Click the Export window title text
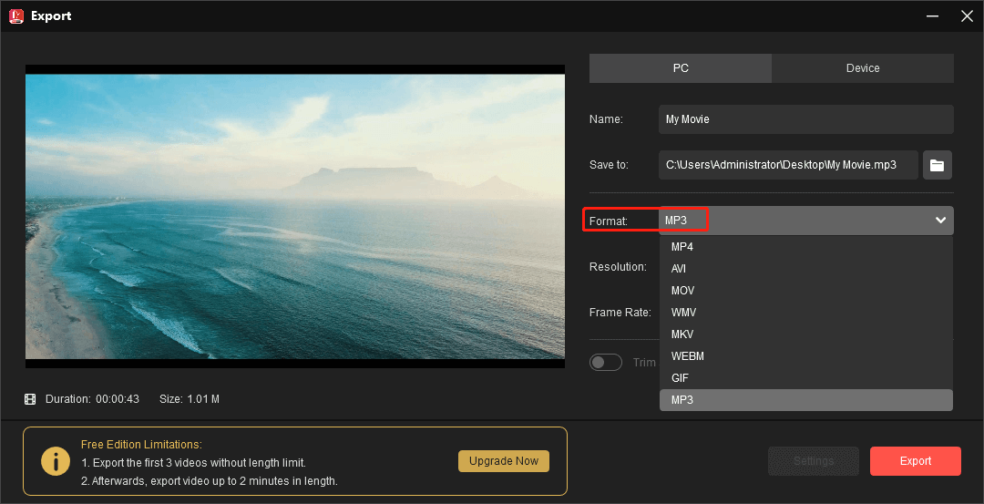This screenshot has width=984, height=504. [x=51, y=16]
